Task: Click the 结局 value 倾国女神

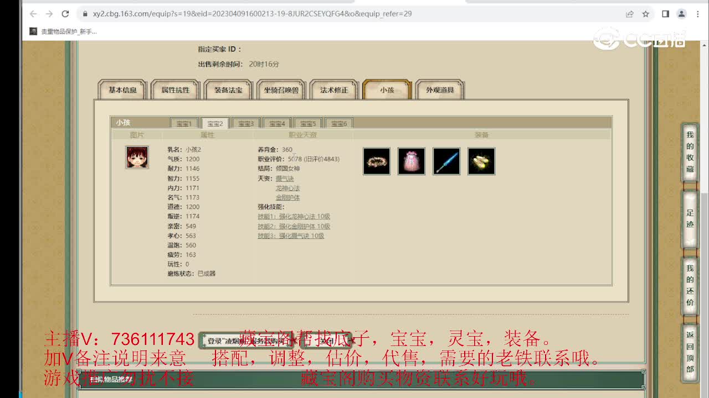Action: coord(287,169)
